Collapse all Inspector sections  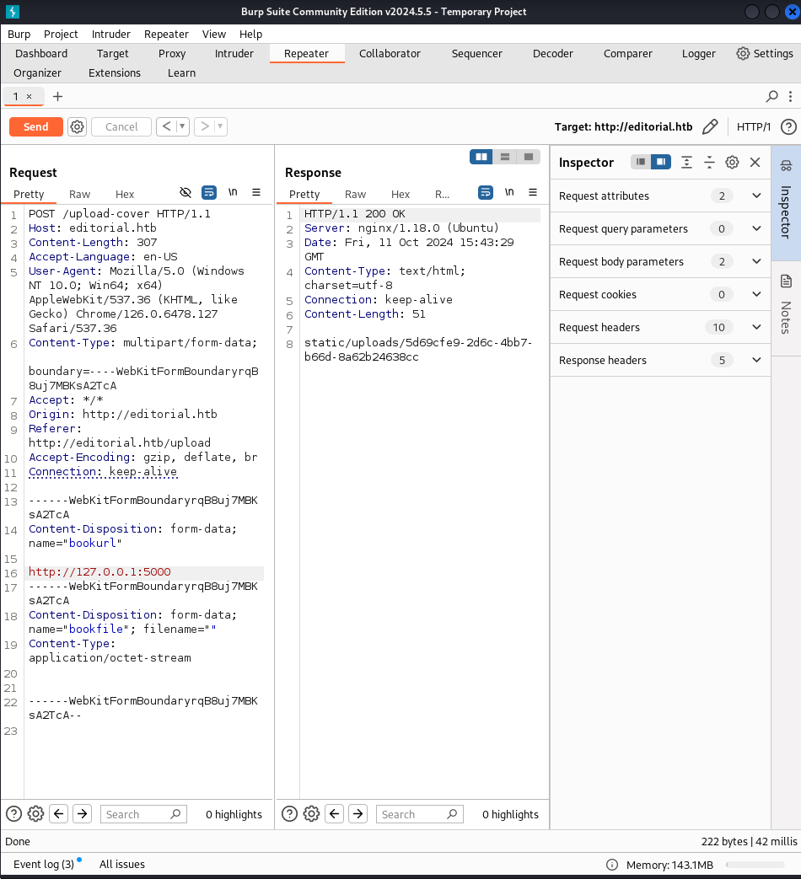click(709, 162)
